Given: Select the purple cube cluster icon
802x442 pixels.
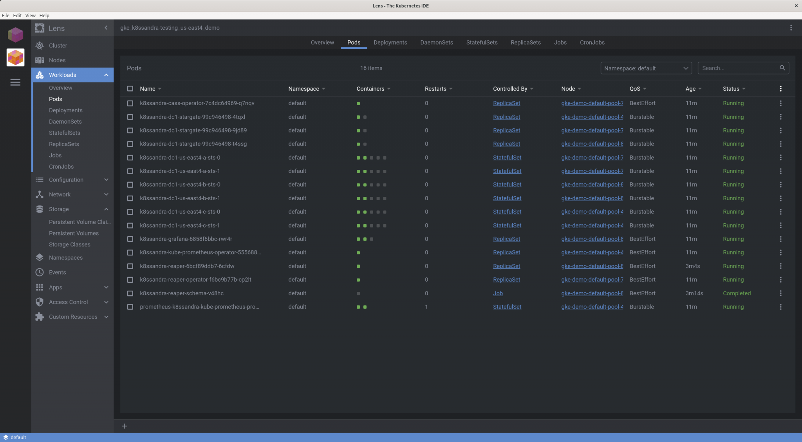Looking at the screenshot, I should (16, 34).
